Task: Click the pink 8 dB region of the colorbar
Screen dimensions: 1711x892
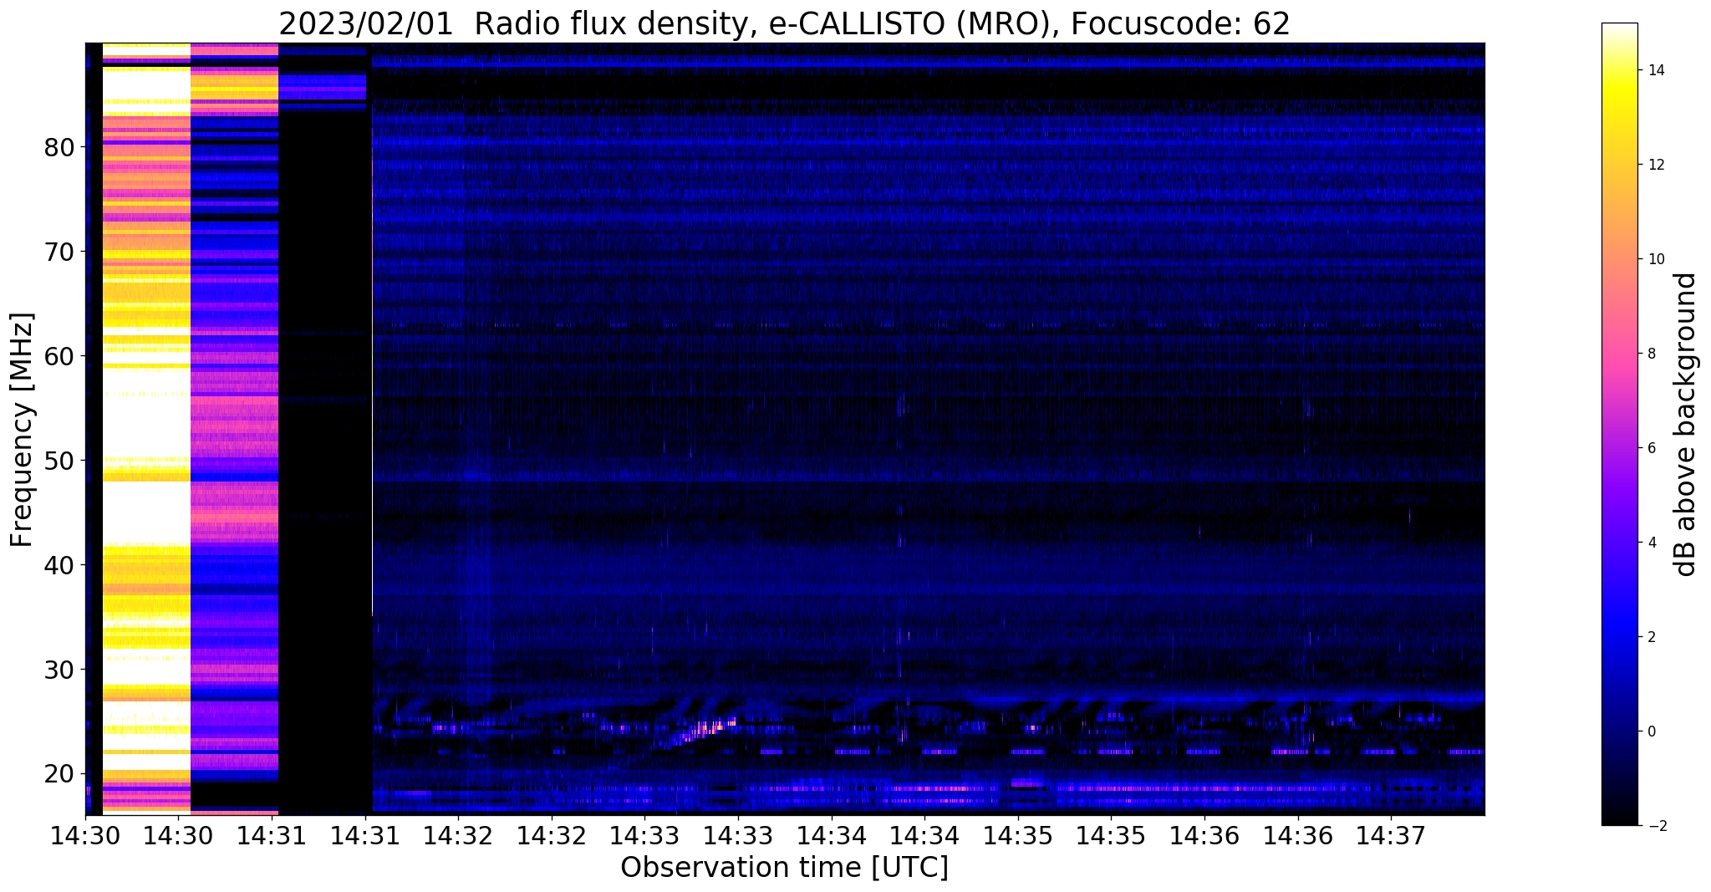Action: coord(1619,354)
